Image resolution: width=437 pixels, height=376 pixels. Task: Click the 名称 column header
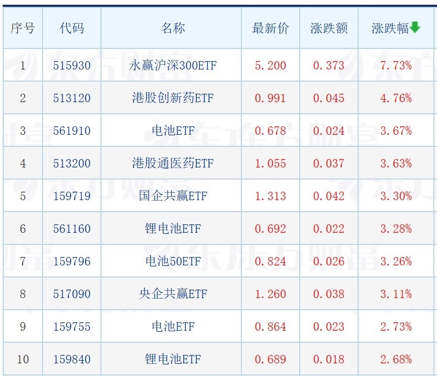(172, 28)
